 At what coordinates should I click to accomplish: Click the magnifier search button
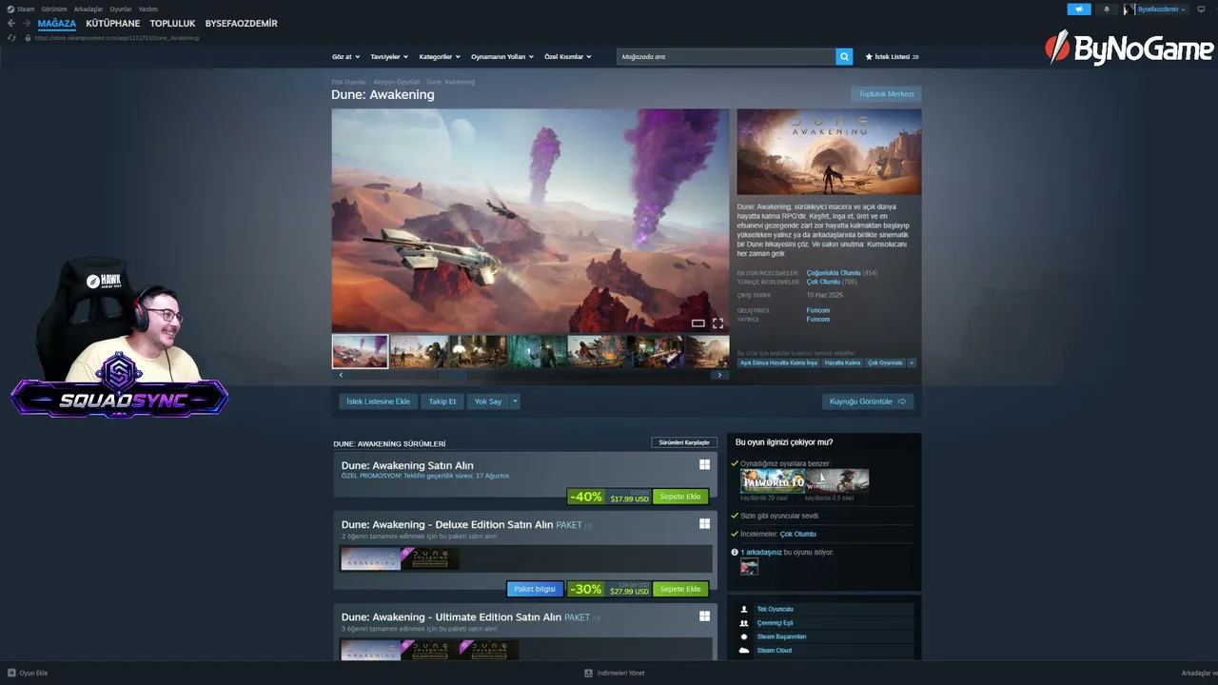point(844,57)
